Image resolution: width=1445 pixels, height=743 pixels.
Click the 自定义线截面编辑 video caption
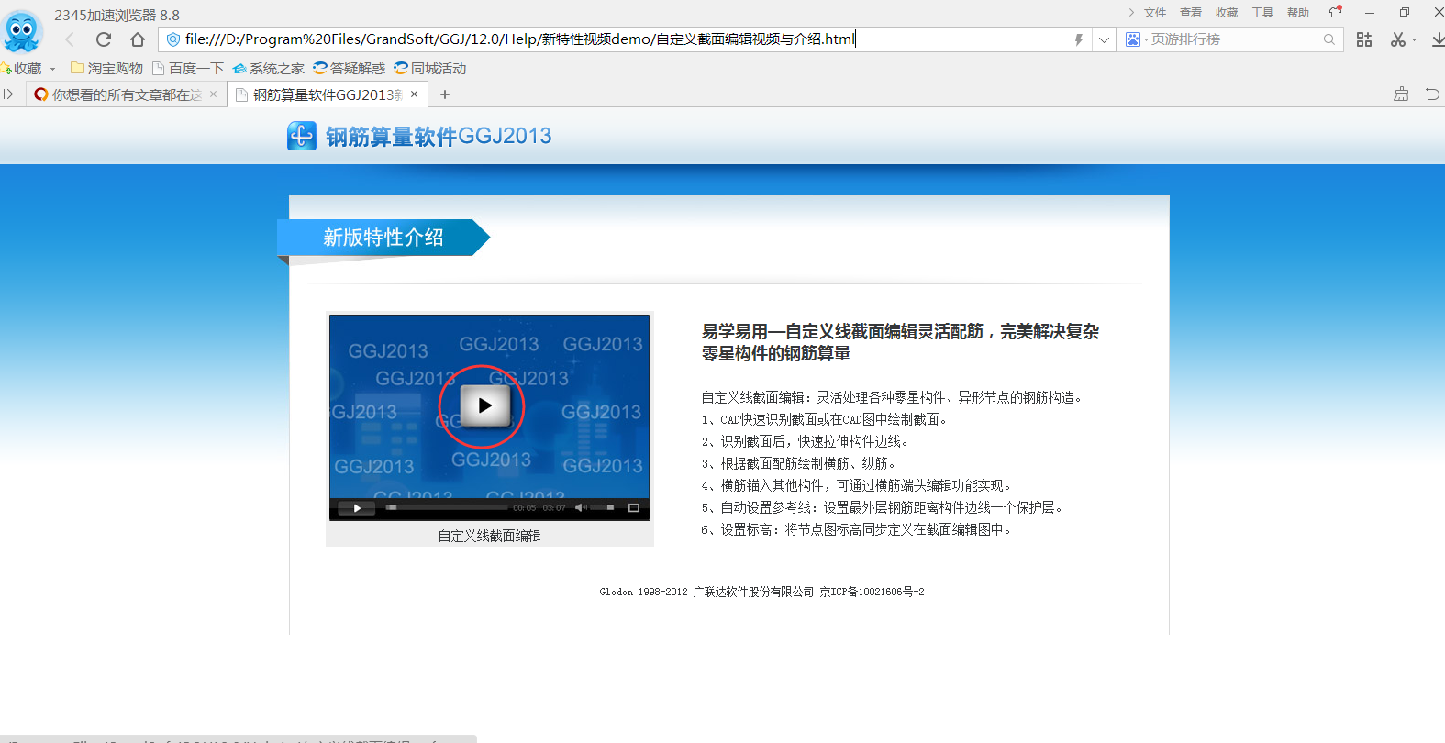pos(489,536)
